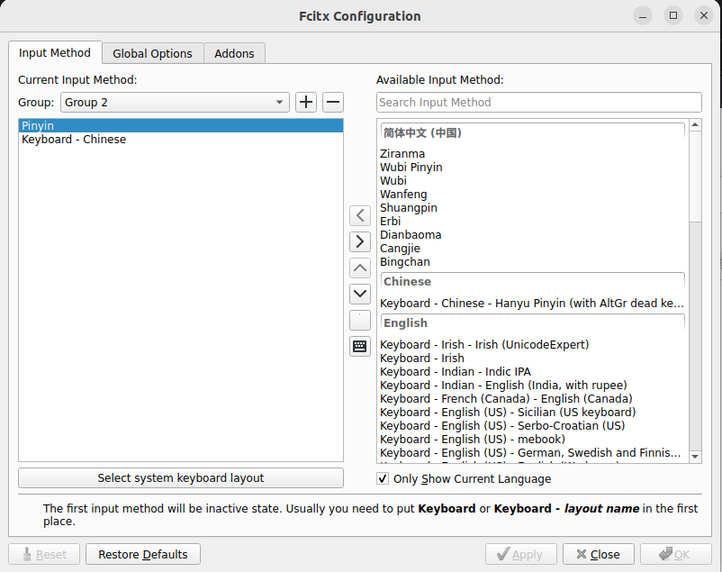Select Wubi Pinyin from available methods

tap(411, 167)
